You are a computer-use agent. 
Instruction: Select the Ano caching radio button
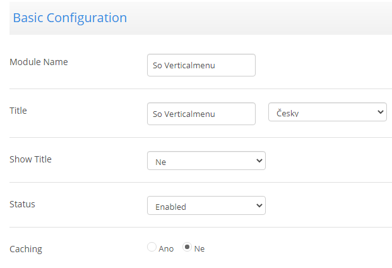151,247
